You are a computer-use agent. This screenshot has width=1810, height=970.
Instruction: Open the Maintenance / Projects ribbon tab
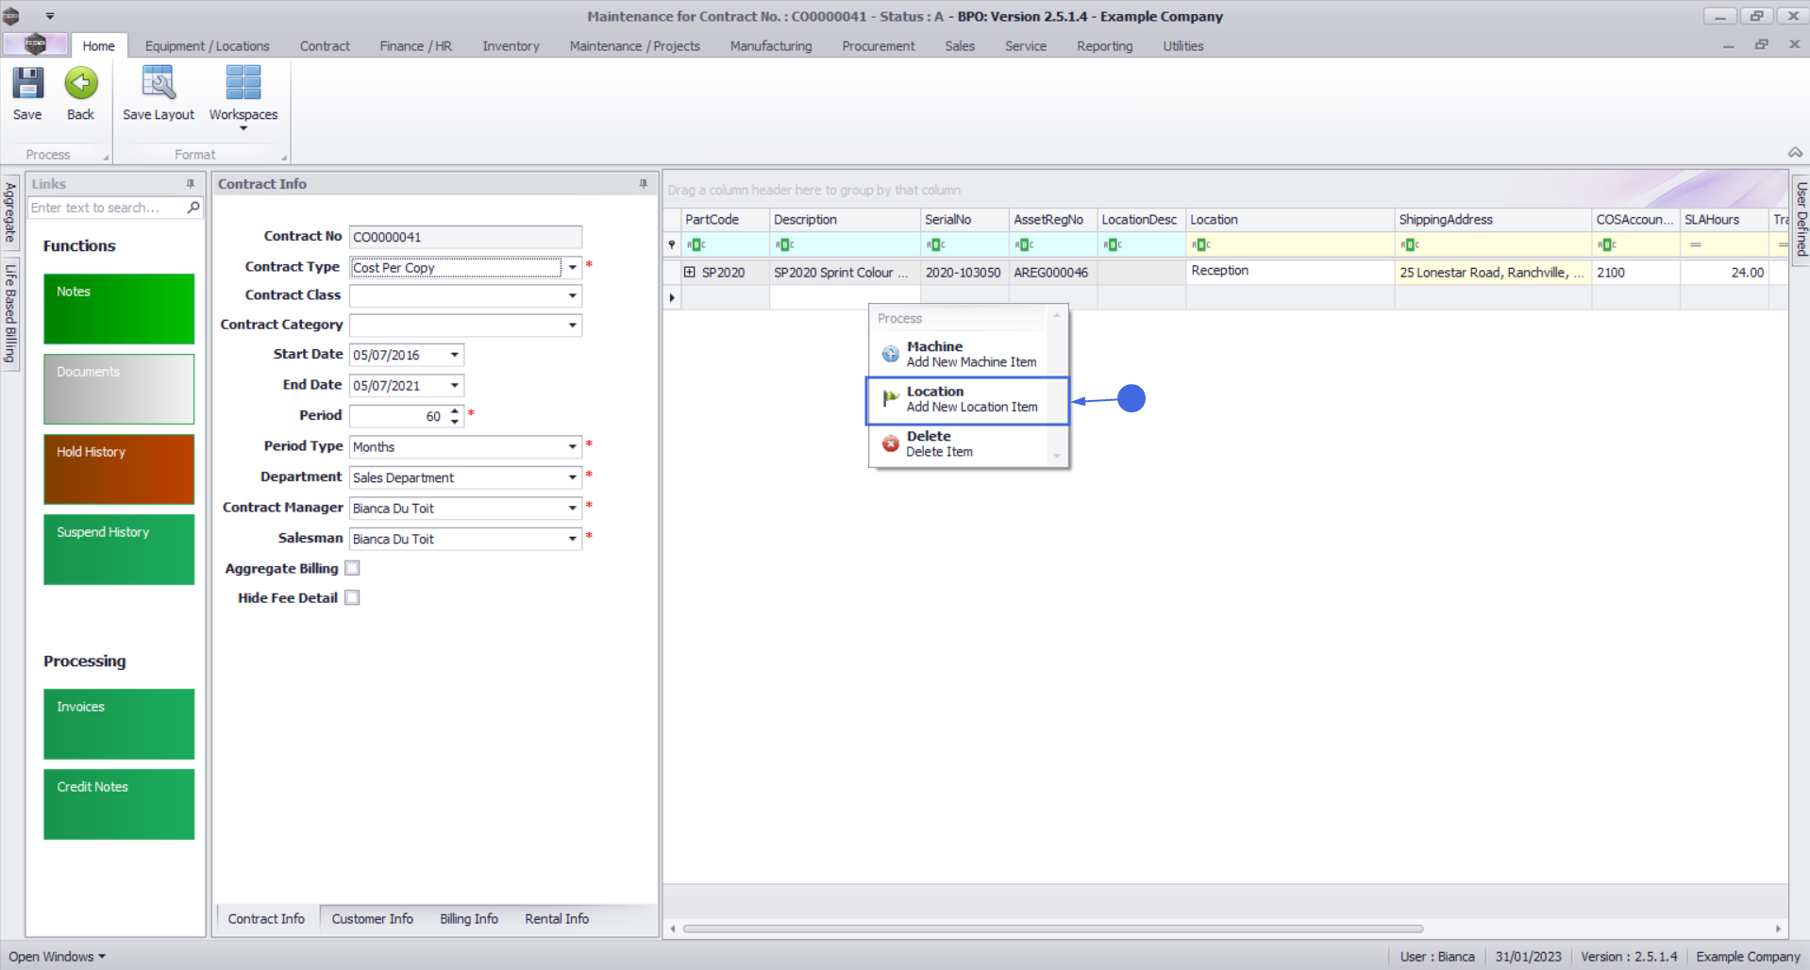[x=634, y=45]
